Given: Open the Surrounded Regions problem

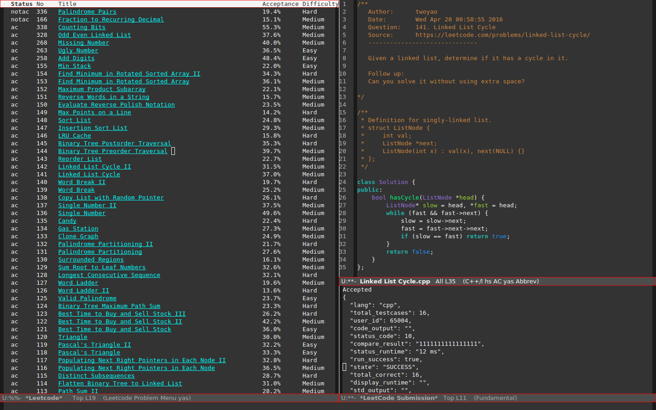Looking at the screenshot, I should (91, 260).
